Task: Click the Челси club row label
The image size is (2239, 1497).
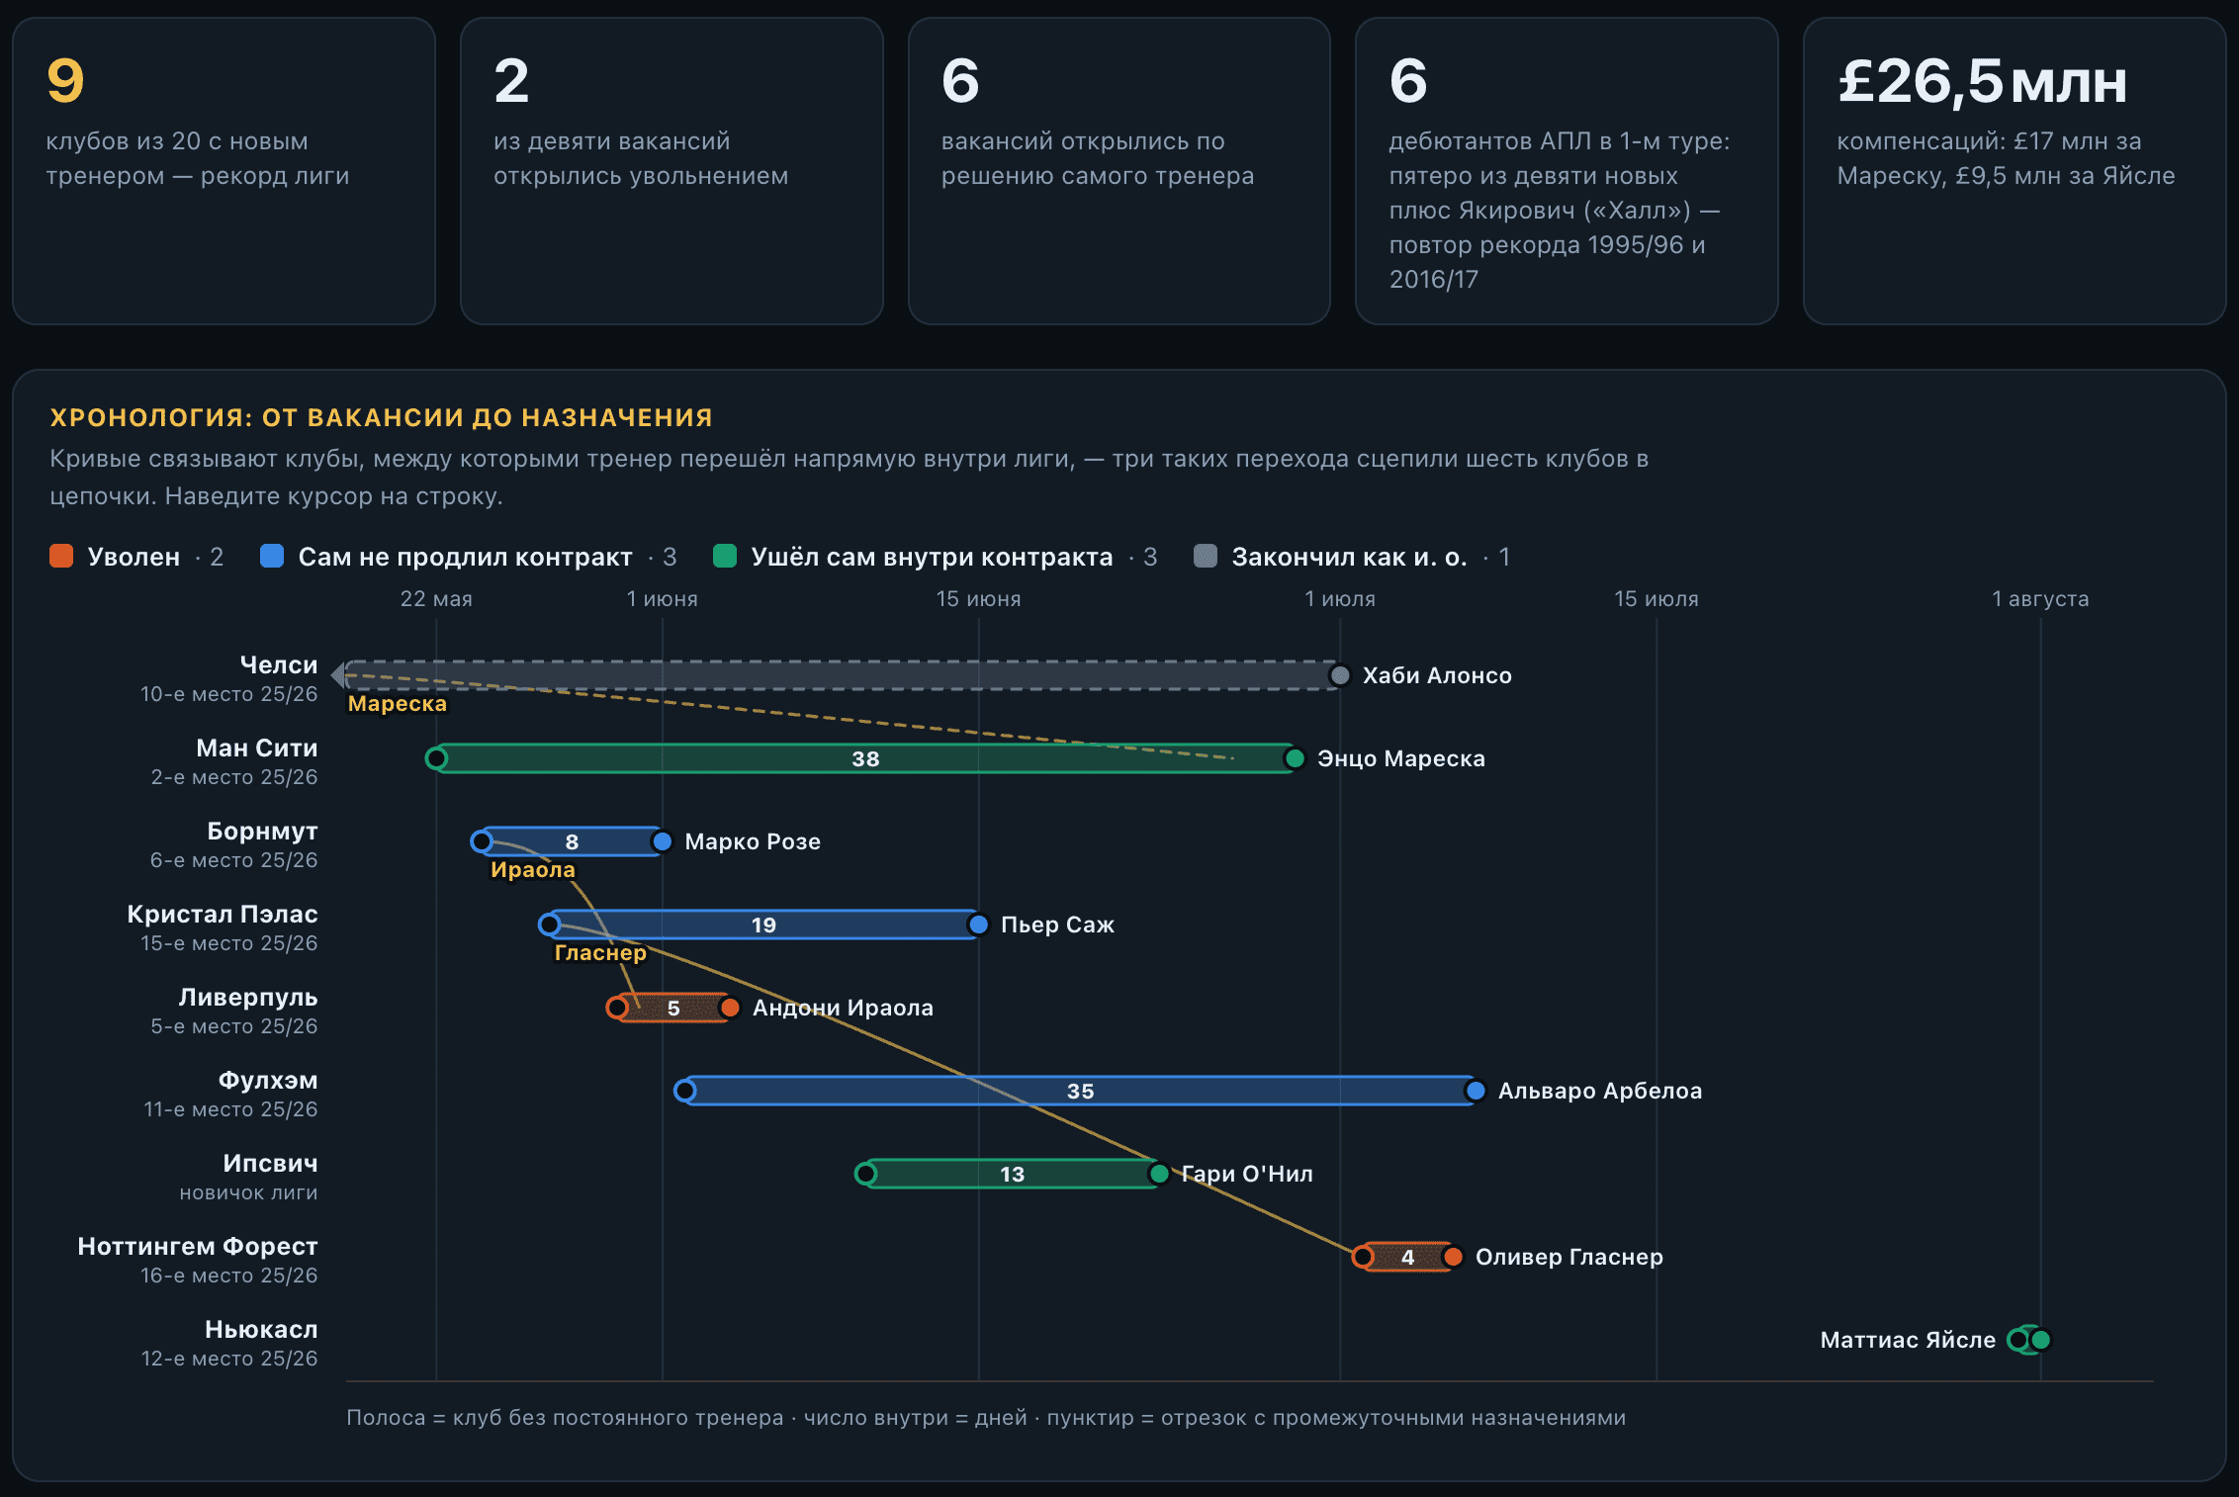Action: pyautogui.click(x=279, y=664)
